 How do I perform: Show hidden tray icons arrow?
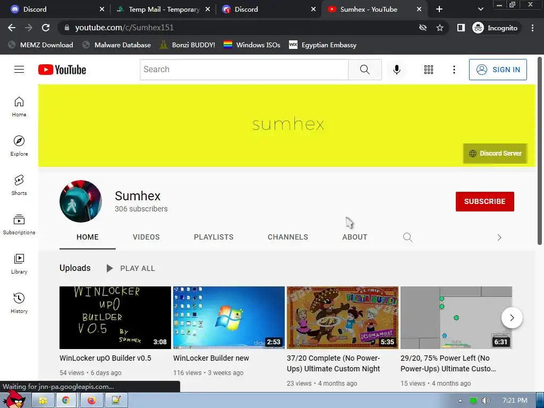tap(461, 401)
